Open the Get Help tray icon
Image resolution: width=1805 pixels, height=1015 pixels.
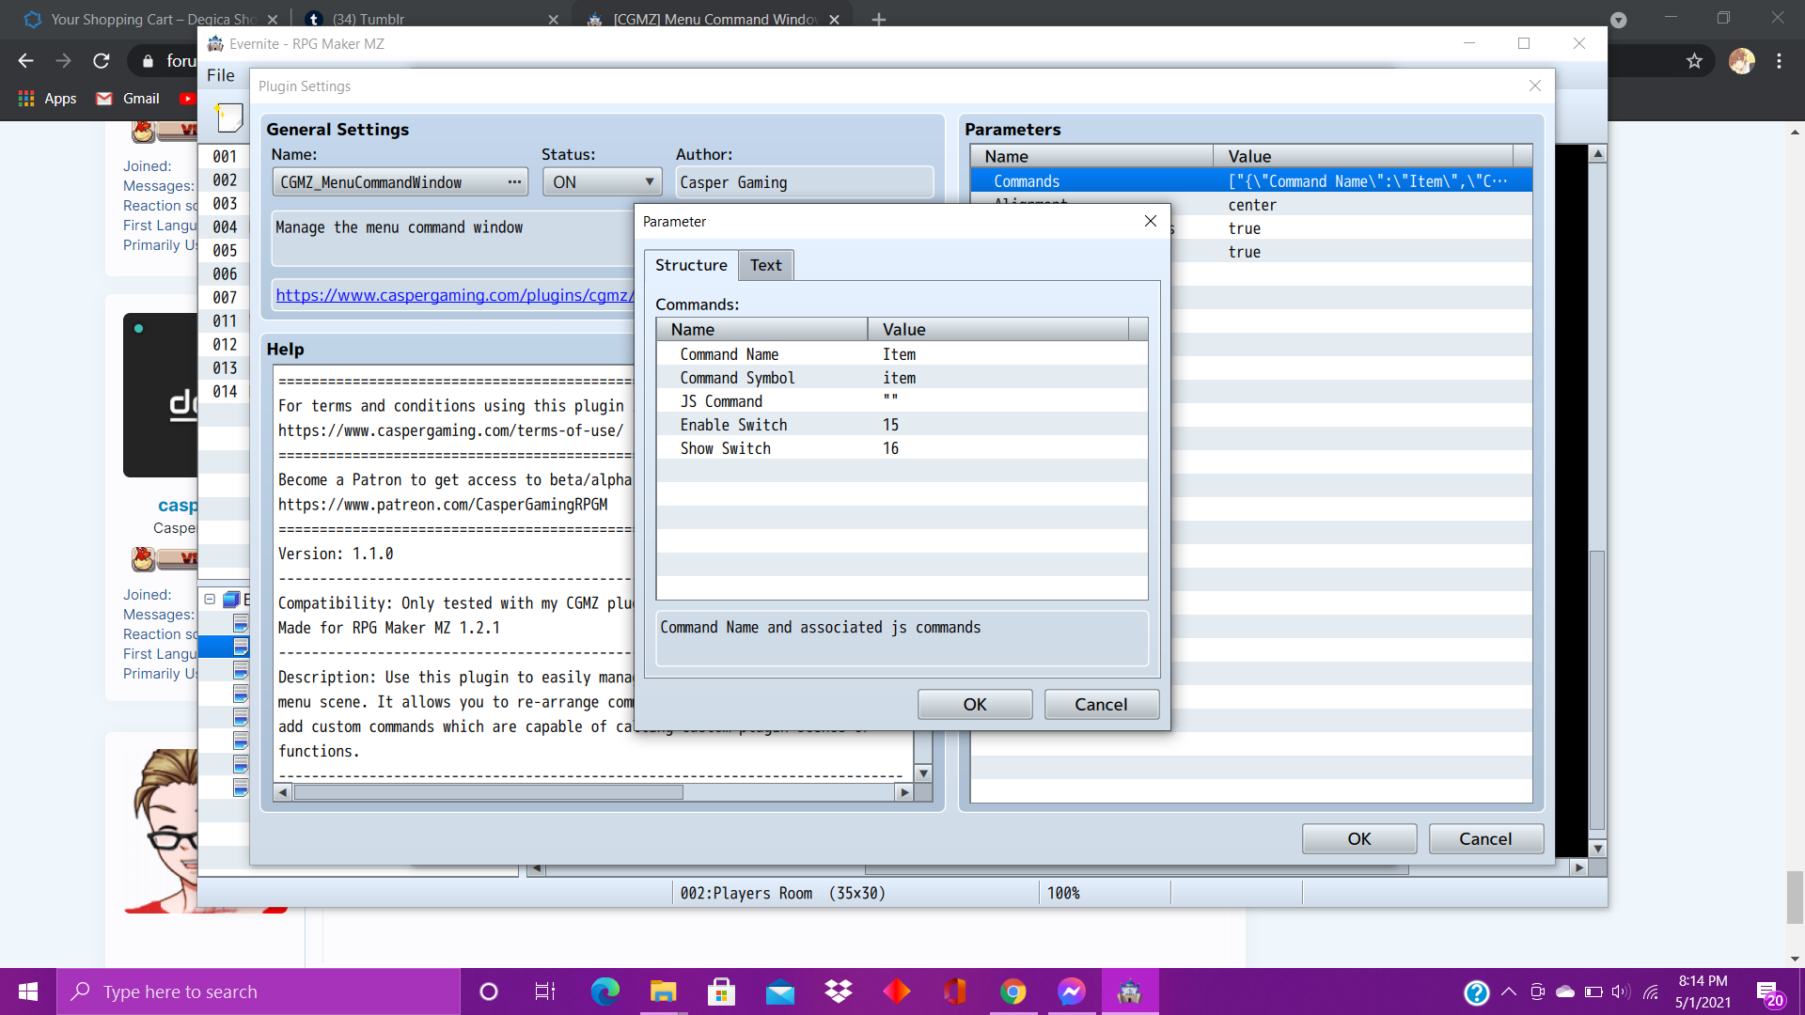click(1476, 992)
